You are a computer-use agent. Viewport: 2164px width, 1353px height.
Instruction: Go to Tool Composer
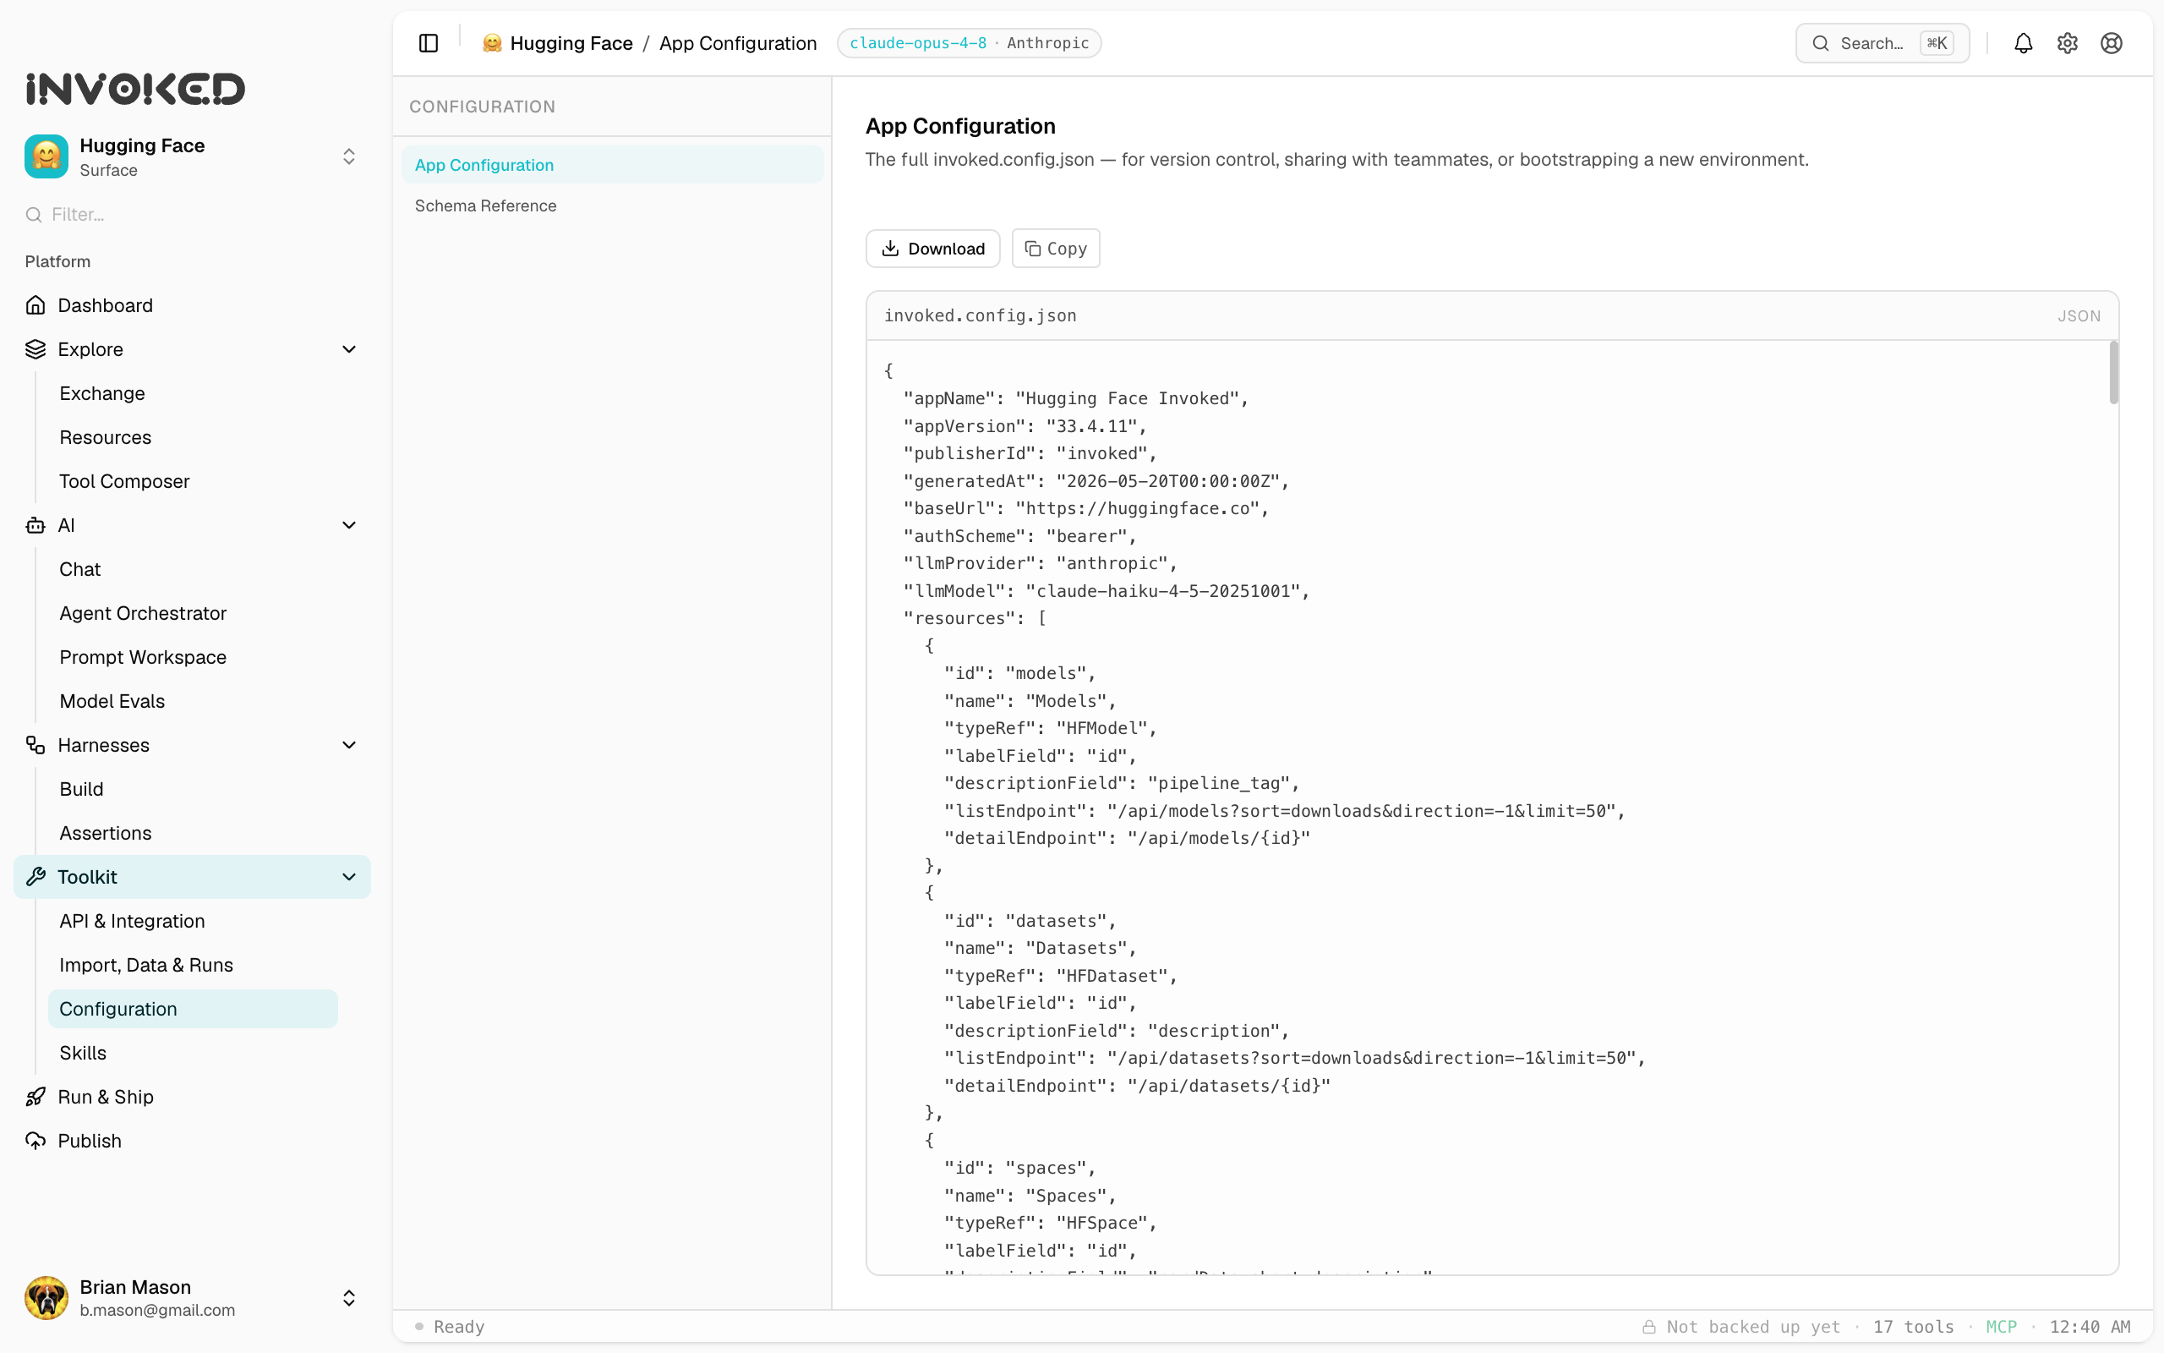tap(124, 481)
